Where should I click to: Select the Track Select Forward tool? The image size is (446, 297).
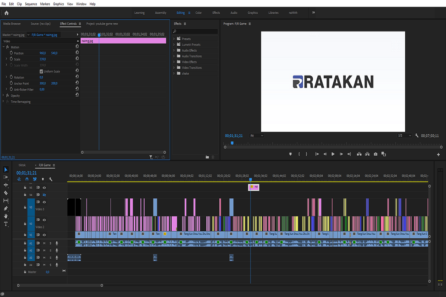pyautogui.click(x=6, y=177)
